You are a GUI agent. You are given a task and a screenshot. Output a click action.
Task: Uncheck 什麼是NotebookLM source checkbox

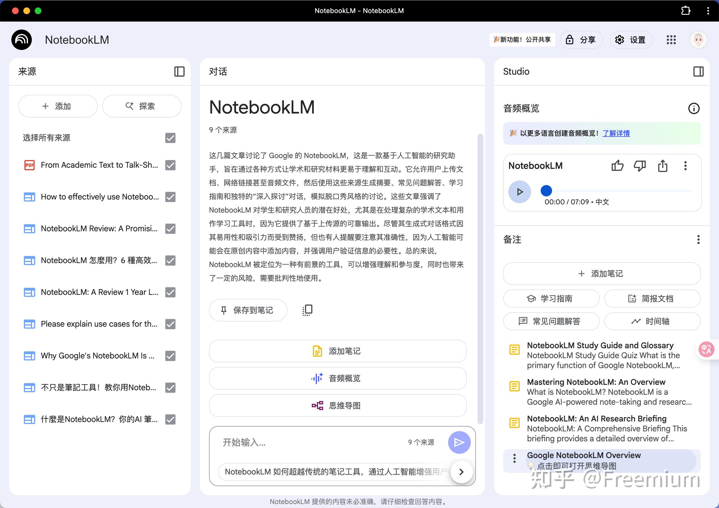[x=170, y=419]
